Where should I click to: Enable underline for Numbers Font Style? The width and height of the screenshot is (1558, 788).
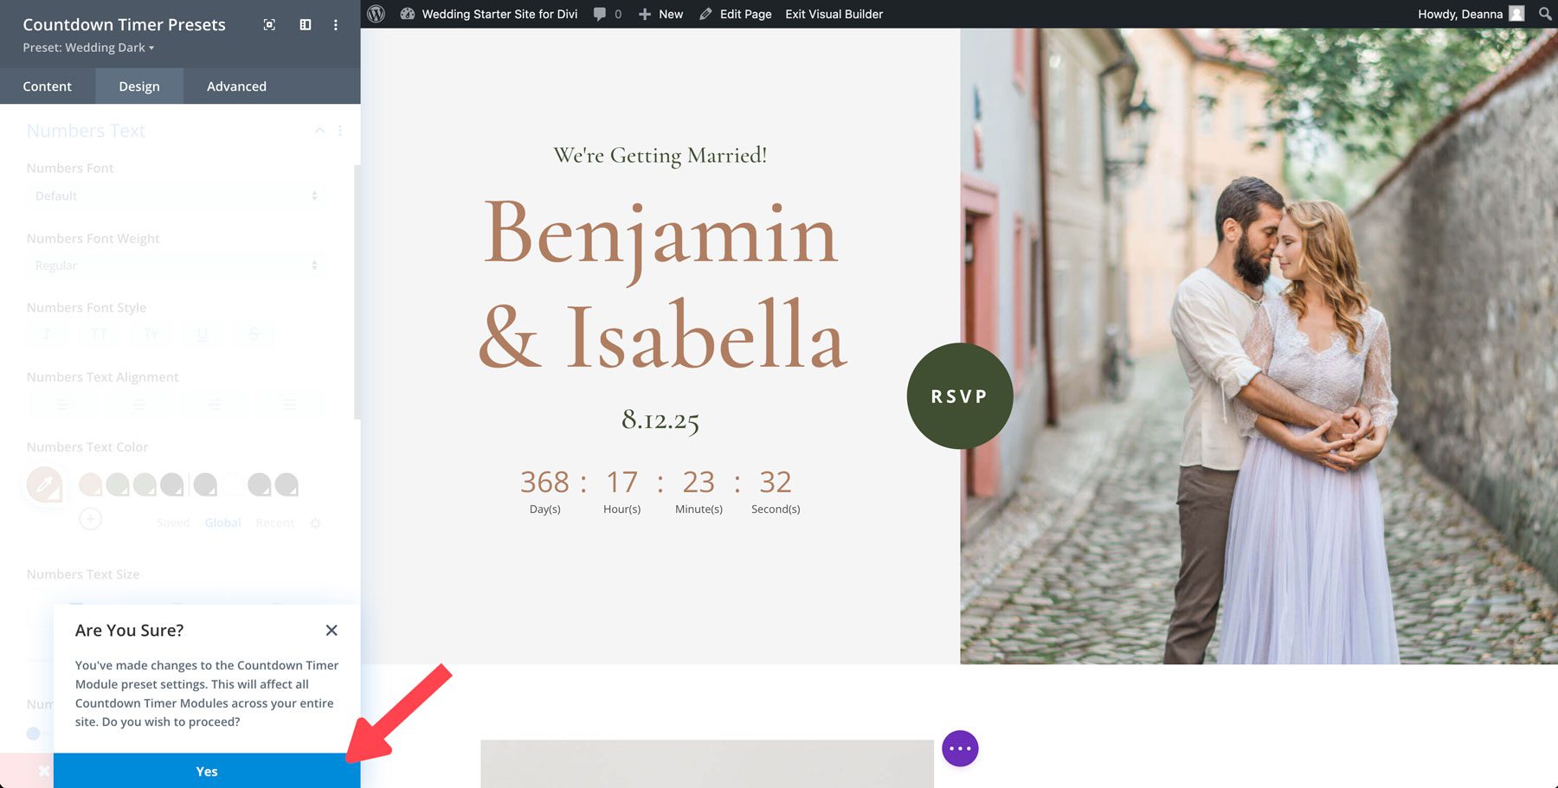click(202, 334)
